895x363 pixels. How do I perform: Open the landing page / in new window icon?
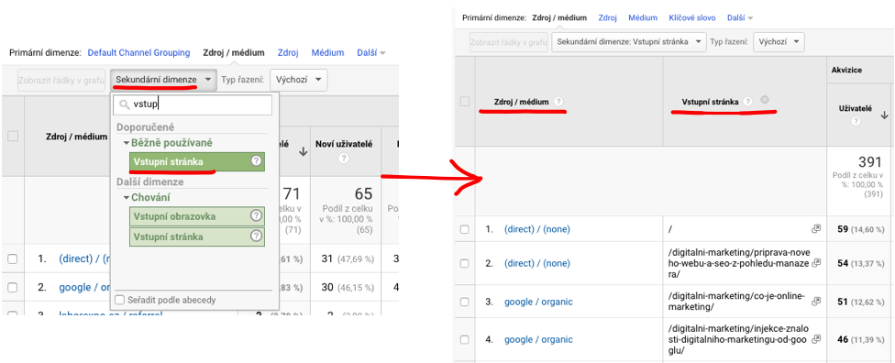pyautogui.click(x=816, y=228)
